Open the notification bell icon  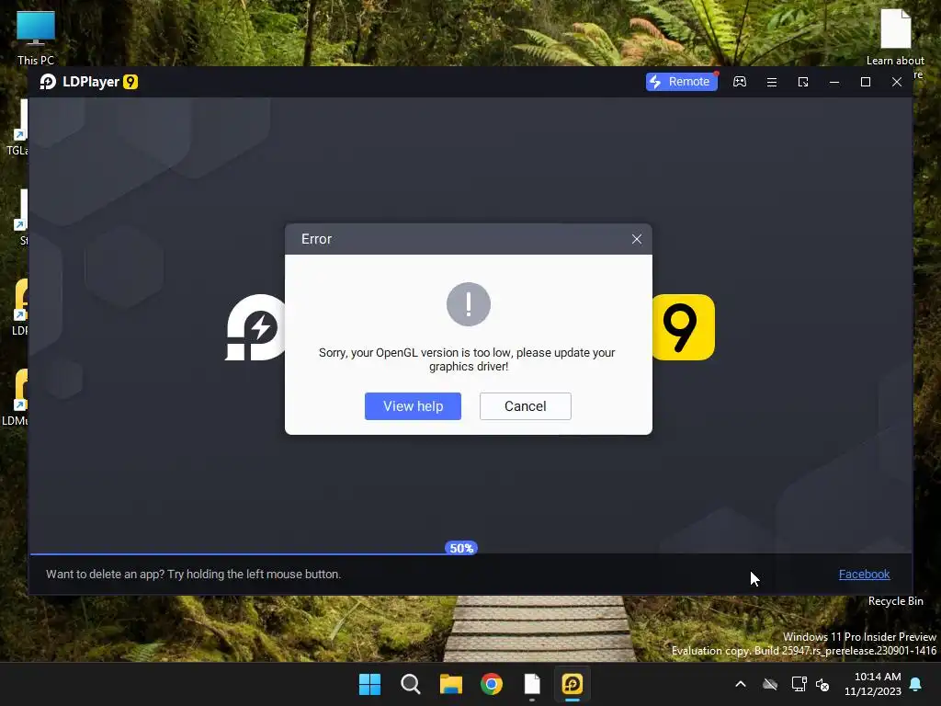[x=916, y=684]
